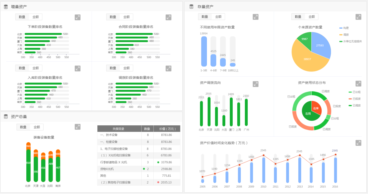This screenshot has width=368, height=194.
Task: Expand the 装备设备数量 chart
Action: [78, 127]
